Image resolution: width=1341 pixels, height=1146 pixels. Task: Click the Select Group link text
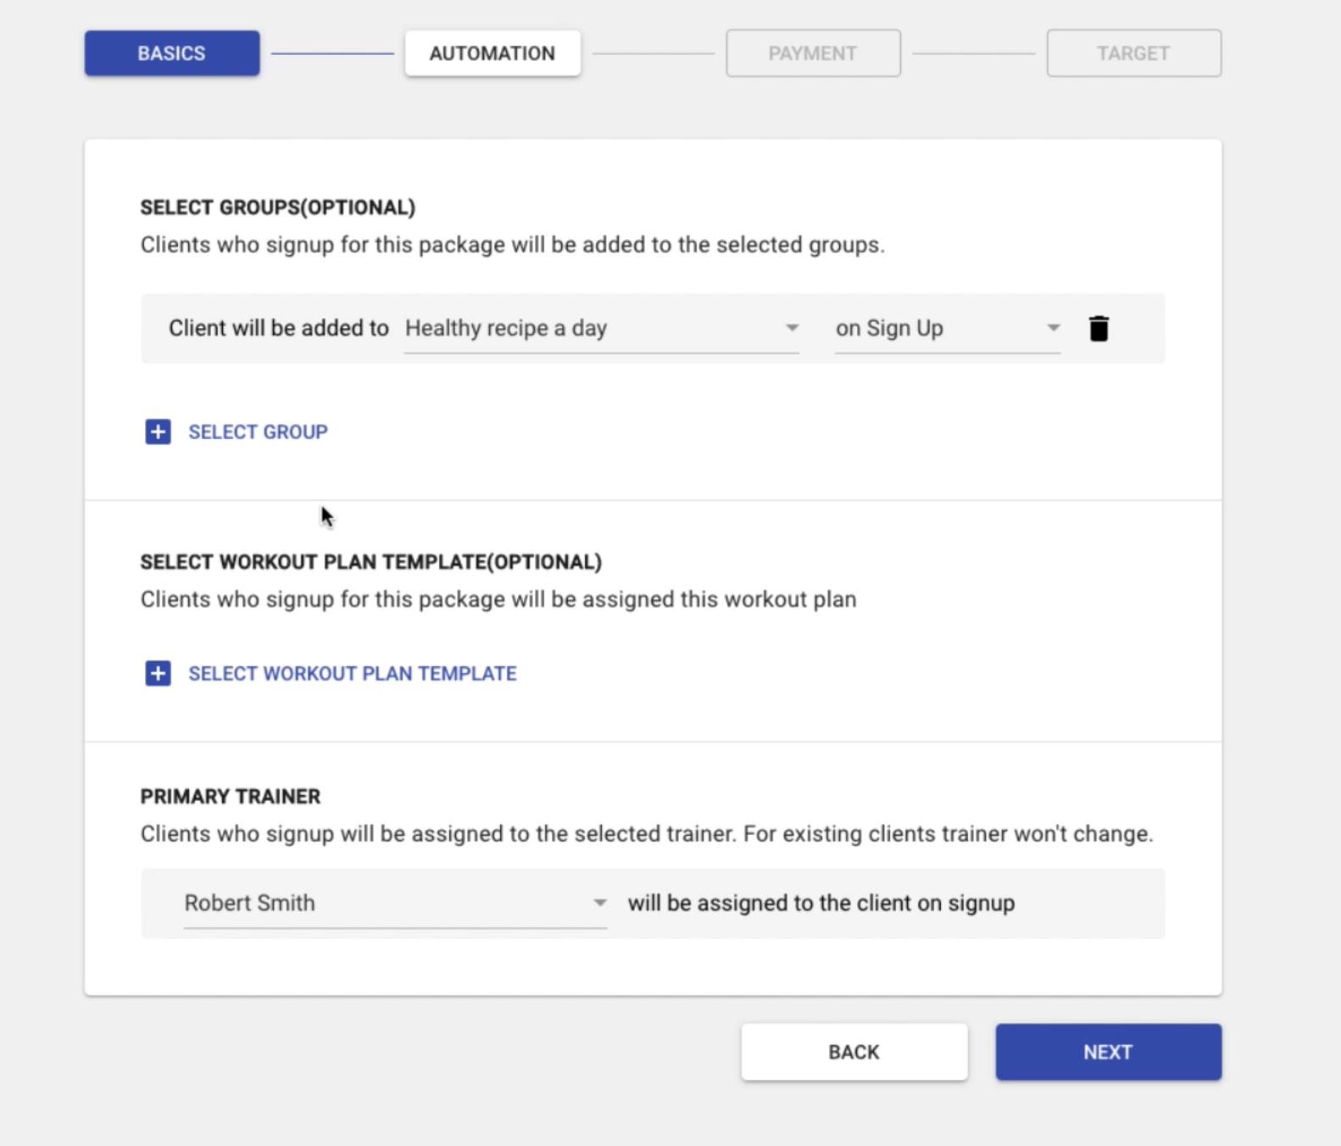[258, 432]
